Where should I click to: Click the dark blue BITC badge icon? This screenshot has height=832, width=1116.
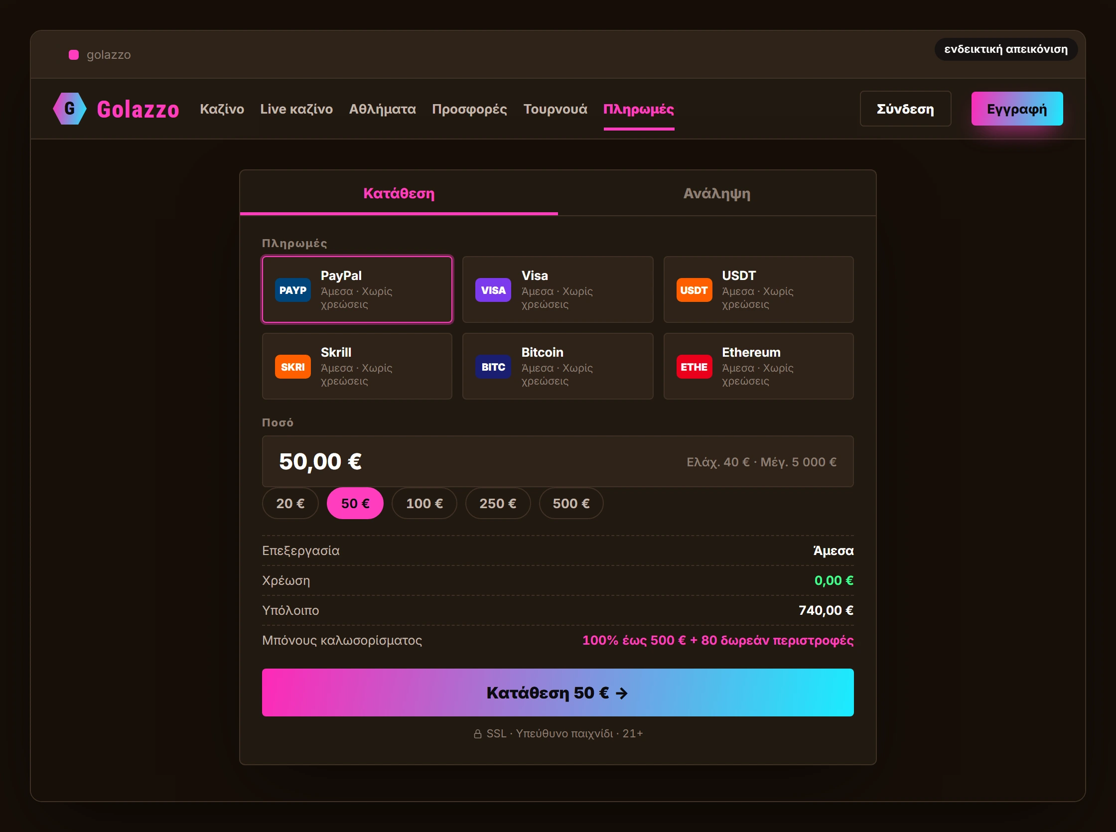pyautogui.click(x=493, y=367)
